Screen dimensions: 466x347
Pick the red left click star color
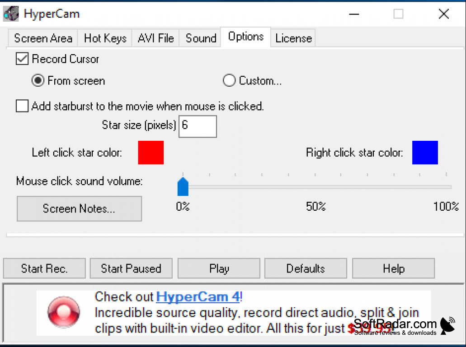[x=151, y=153]
